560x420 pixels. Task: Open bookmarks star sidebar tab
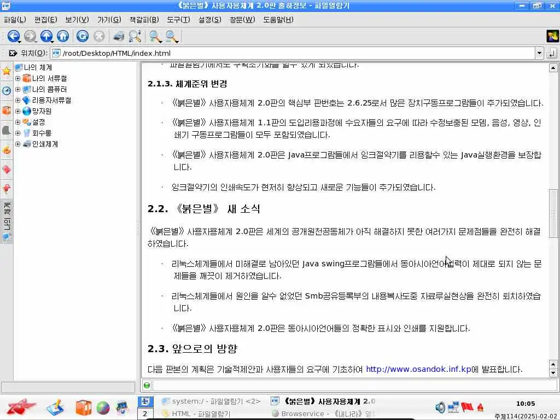pos(7,71)
